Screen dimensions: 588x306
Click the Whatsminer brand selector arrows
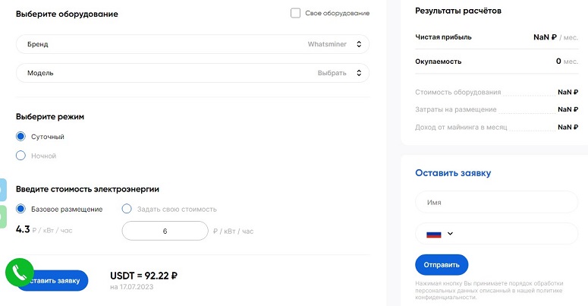[x=359, y=44]
